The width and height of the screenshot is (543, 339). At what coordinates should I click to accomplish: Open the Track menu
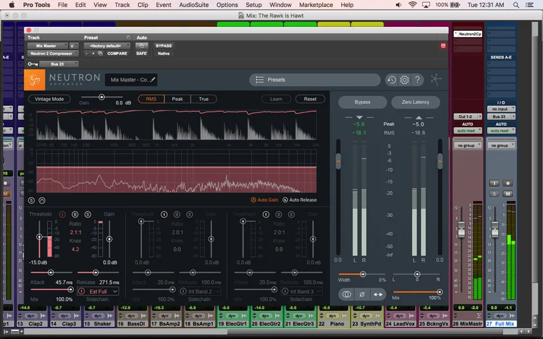click(x=122, y=5)
